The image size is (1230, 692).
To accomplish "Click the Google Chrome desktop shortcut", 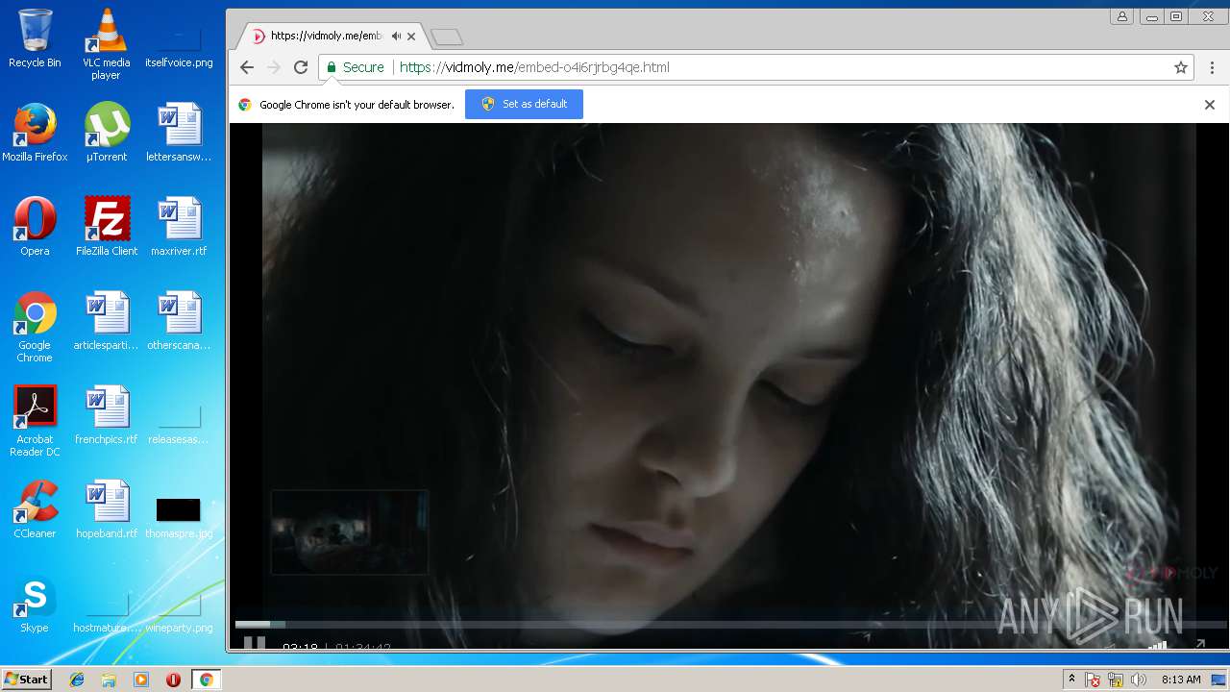I will [x=35, y=327].
